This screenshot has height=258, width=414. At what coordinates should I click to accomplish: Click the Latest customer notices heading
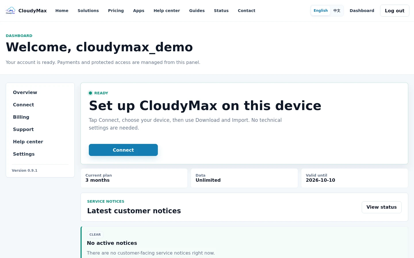(x=134, y=211)
